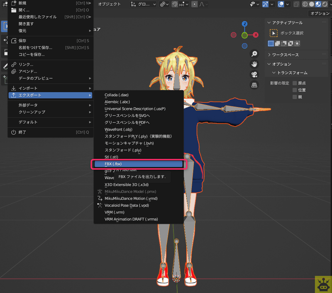Toggle X-ray display button
Image resolution: width=332 pixels, height=293 pixels.
296,4
